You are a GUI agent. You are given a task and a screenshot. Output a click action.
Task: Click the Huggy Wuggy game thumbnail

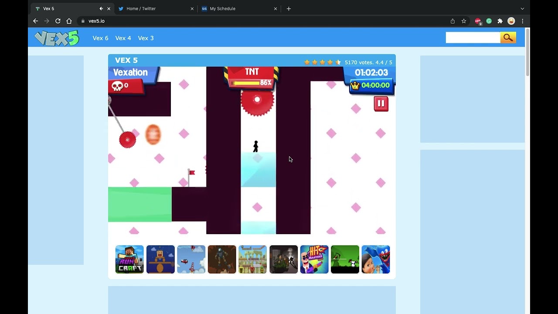point(376,259)
